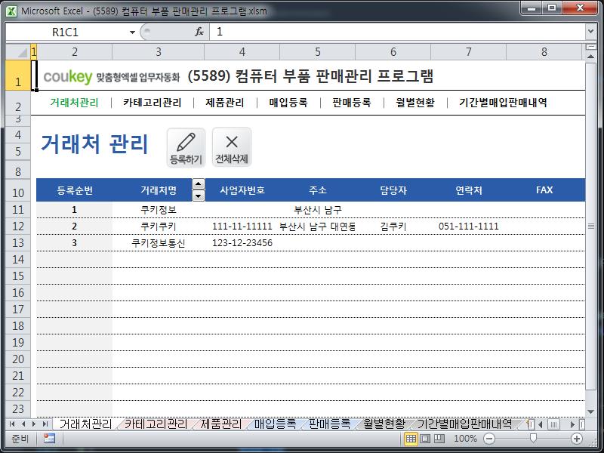Viewport: 604px width, 453px height.
Task: Click the 전체삭제 X button
Action: pyautogui.click(x=232, y=148)
